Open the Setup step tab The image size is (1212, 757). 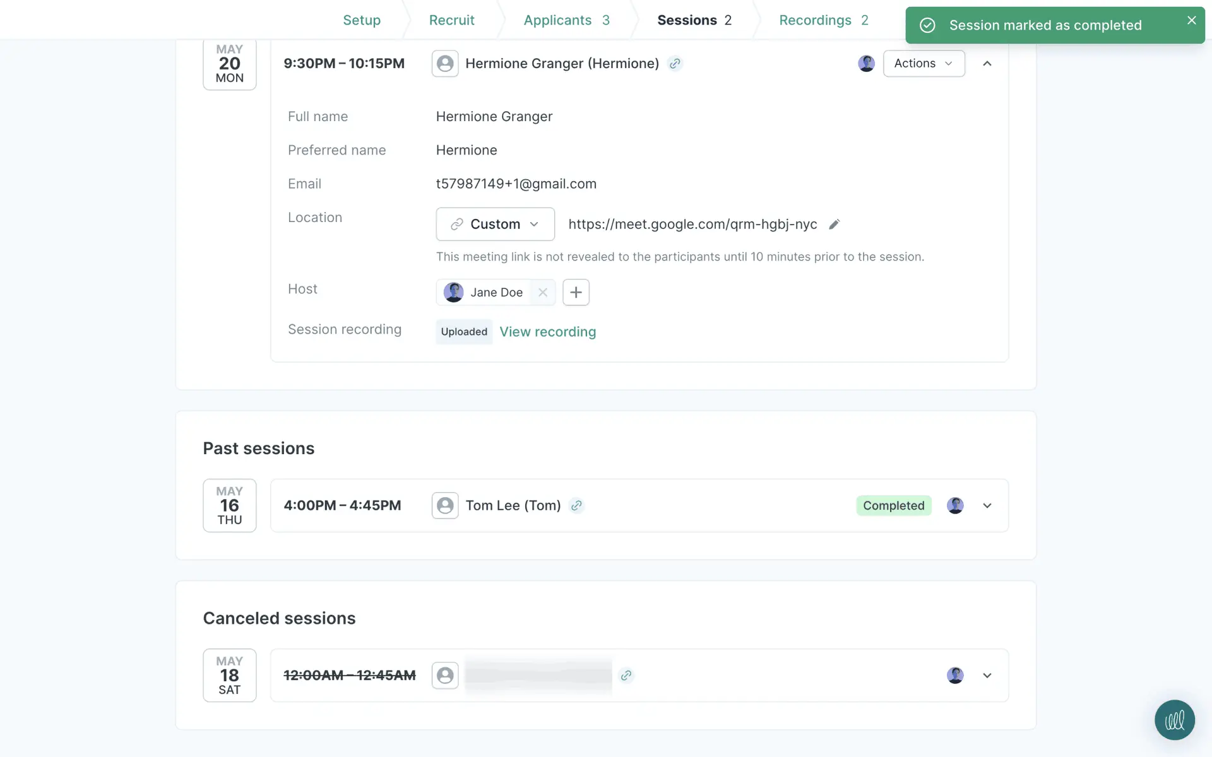pyautogui.click(x=362, y=20)
